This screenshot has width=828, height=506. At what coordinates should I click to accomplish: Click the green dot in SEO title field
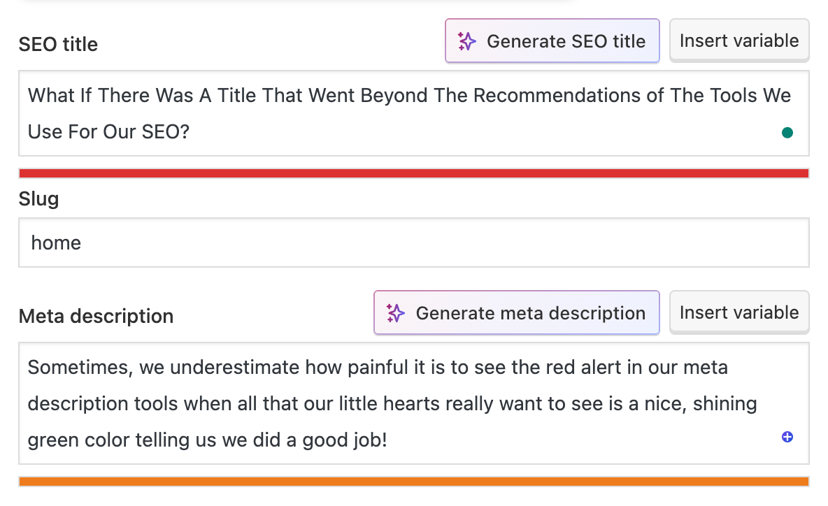click(x=787, y=132)
